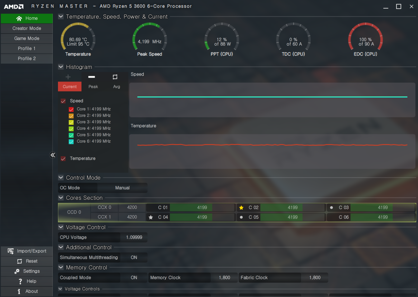This screenshot has width=418, height=297.
Task: Maximize the Ryzen Master window
Action: pos(399,6)
